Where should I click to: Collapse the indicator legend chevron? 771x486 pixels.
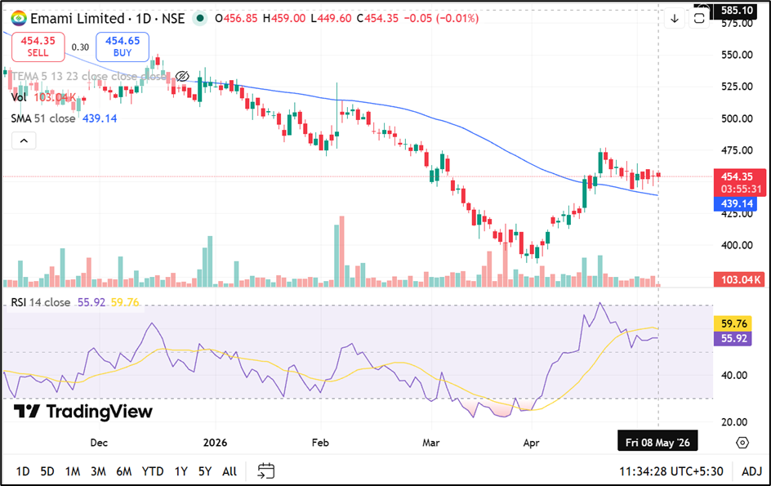tap(24, 140)
